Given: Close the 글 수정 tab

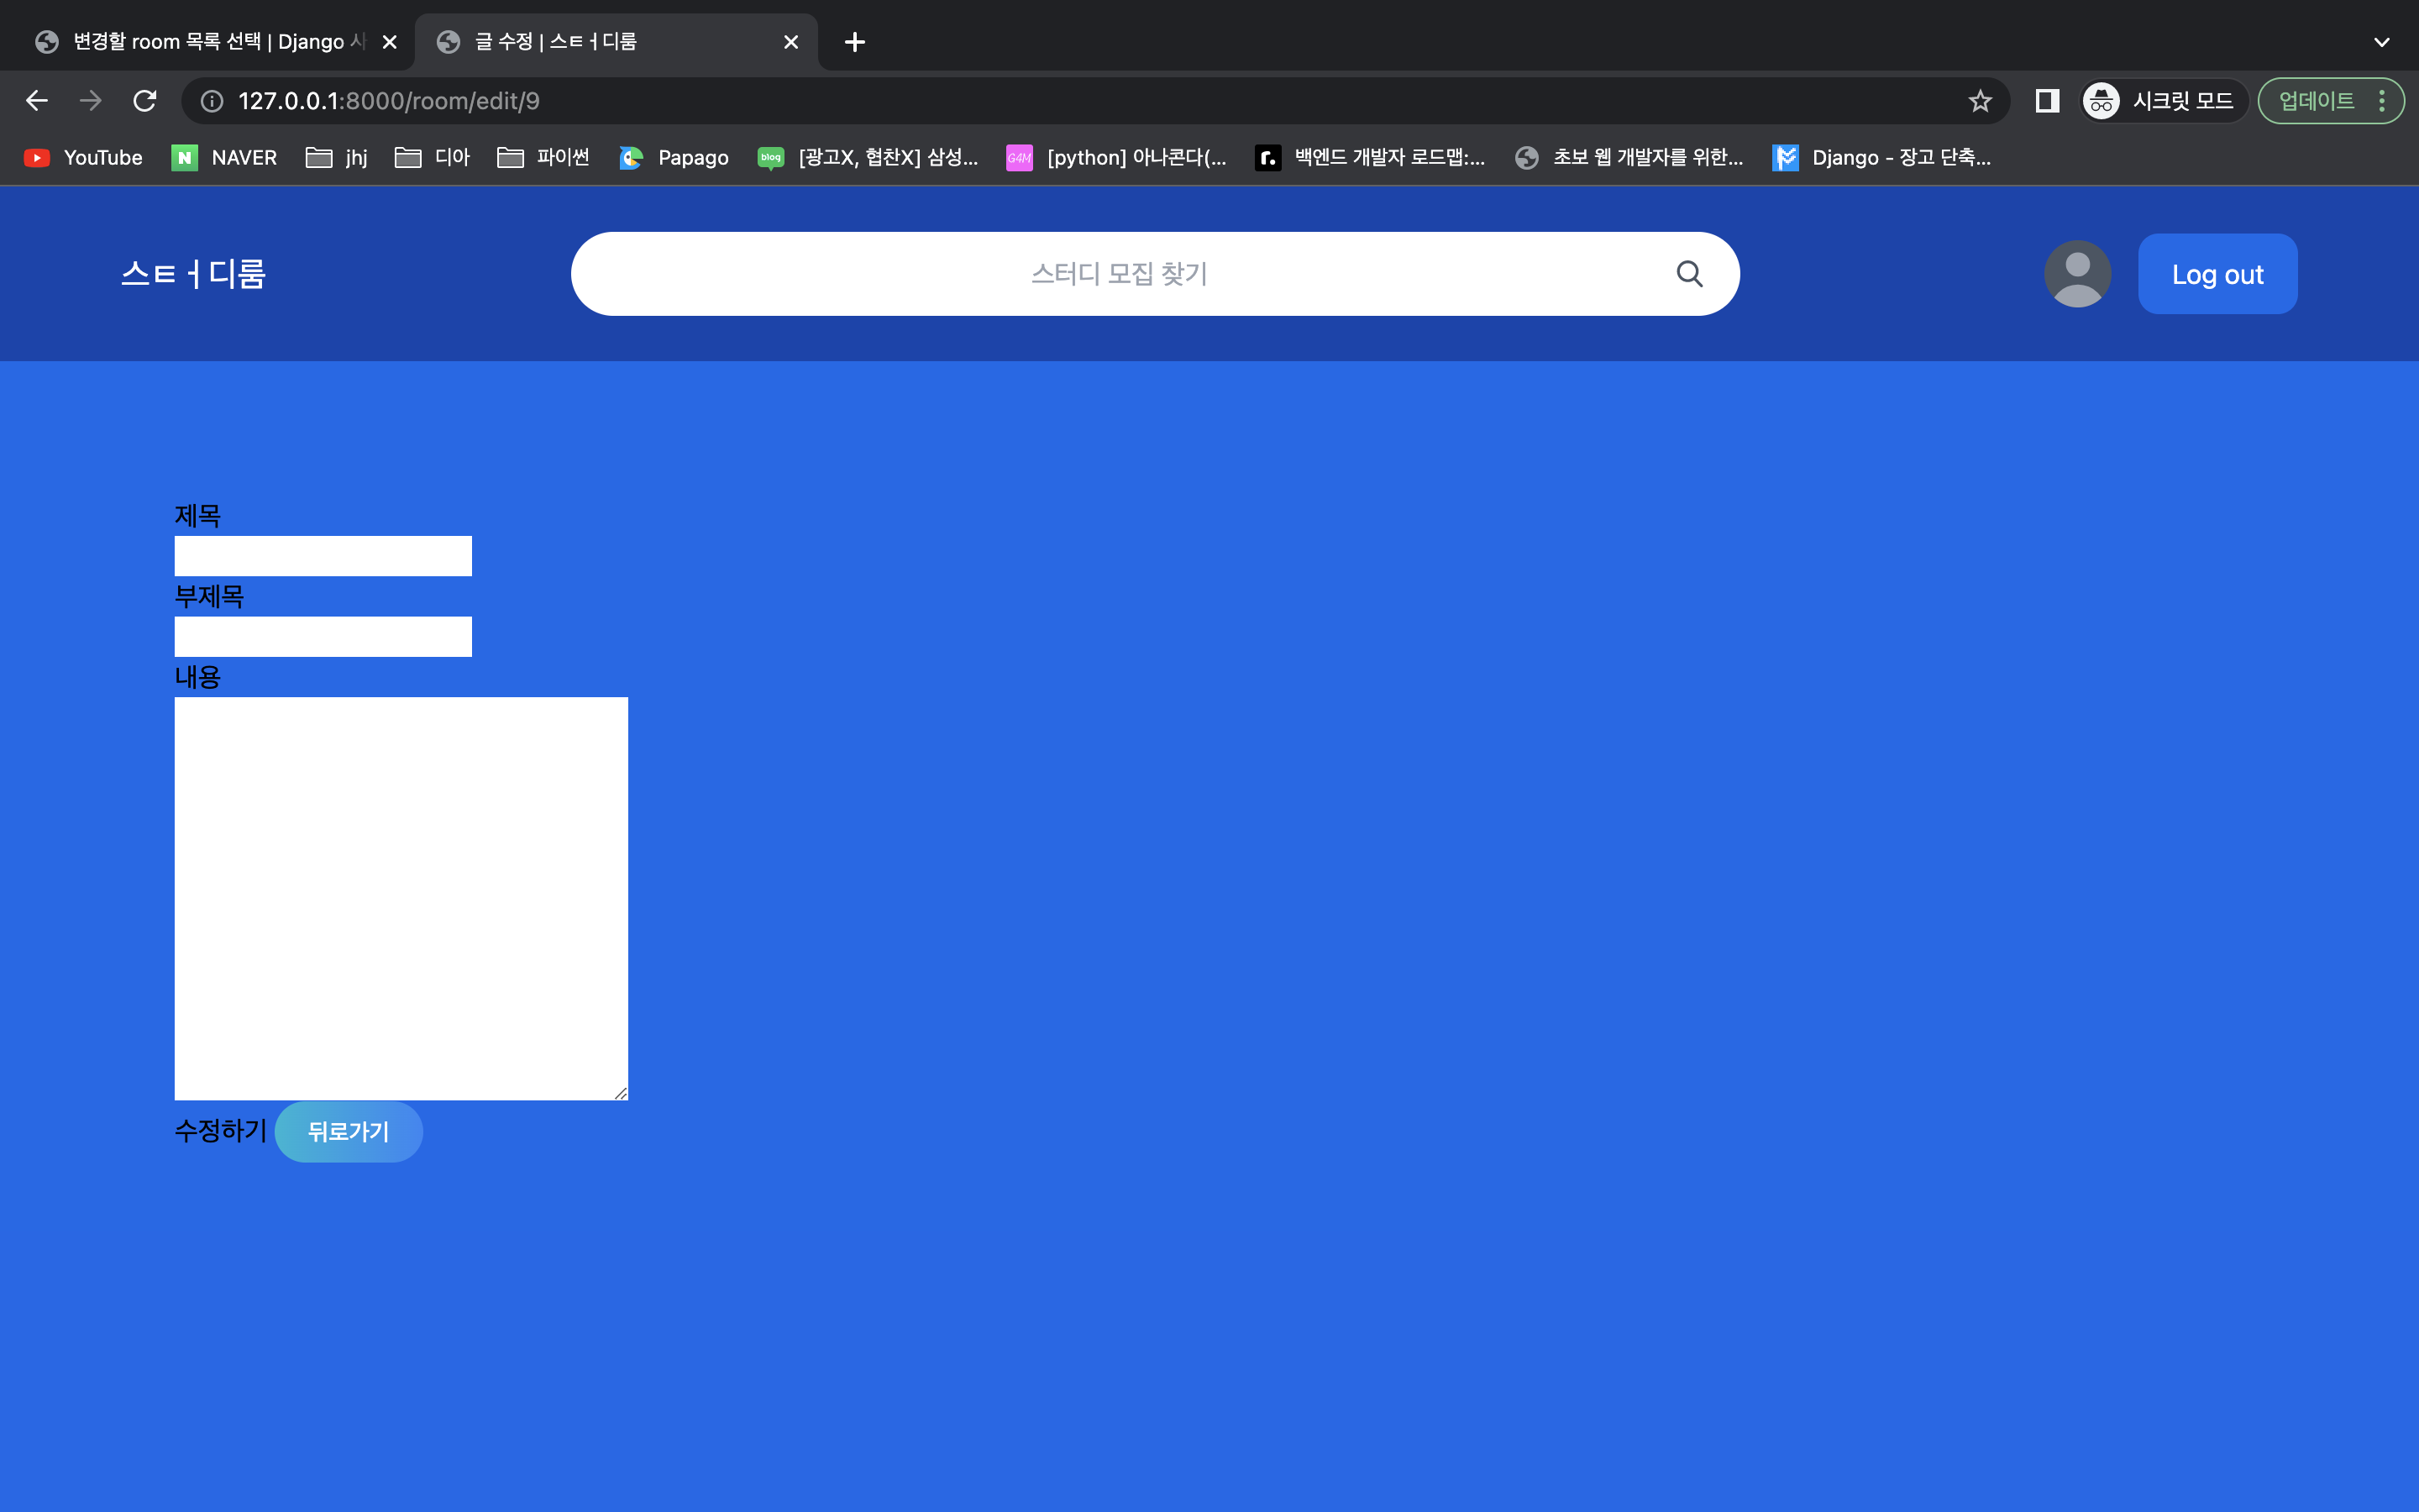Looking at the screenshot, I should pyautogui.click(x=790, y=42).
